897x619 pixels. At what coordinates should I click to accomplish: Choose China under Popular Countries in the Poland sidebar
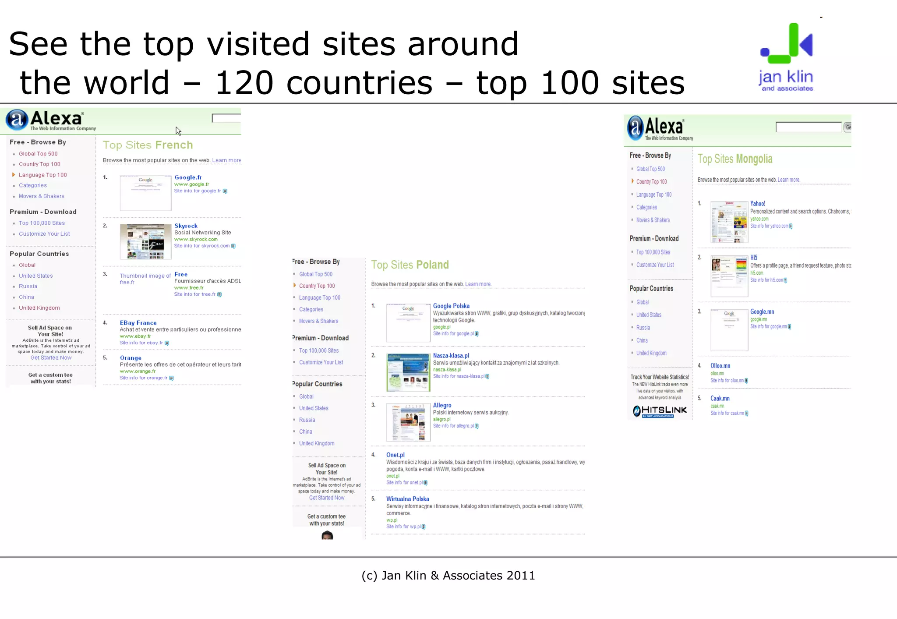[306, 432]
